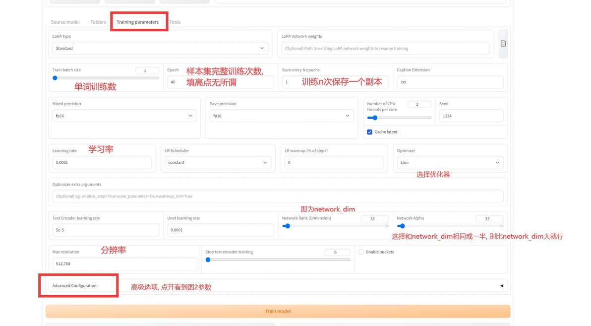
Task: Adjust the Network Alpha slider
Action: point(450,226)
